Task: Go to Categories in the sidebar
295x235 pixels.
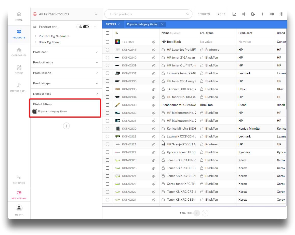Action: click(x=19, y=52)
